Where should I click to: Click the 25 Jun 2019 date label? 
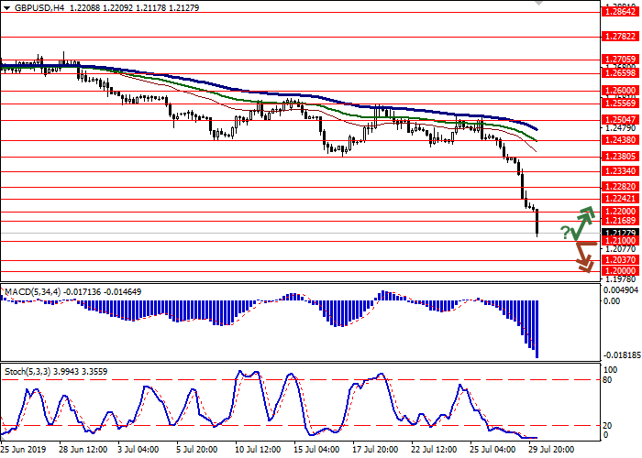(25, 450)
